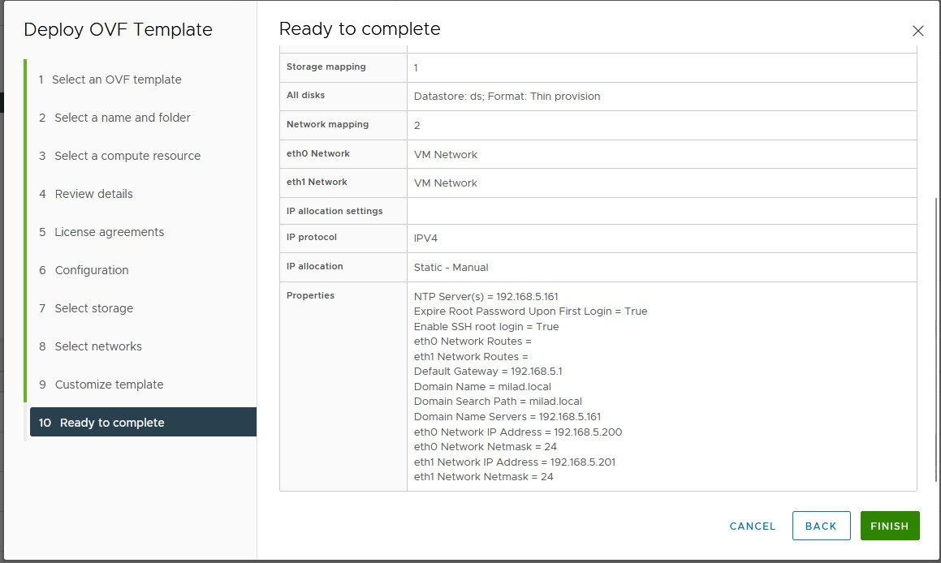This screenshot has width=941, height=563.
Task: Click the IP protocol label
Action: click(x=312, y=237)
